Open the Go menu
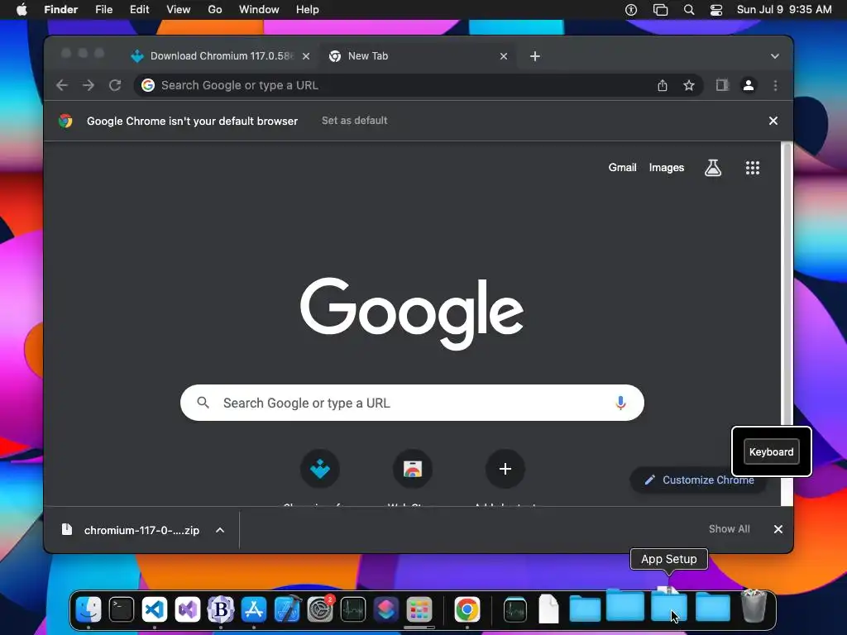This screenshot has width=847, height=635. tap(215, 10)
